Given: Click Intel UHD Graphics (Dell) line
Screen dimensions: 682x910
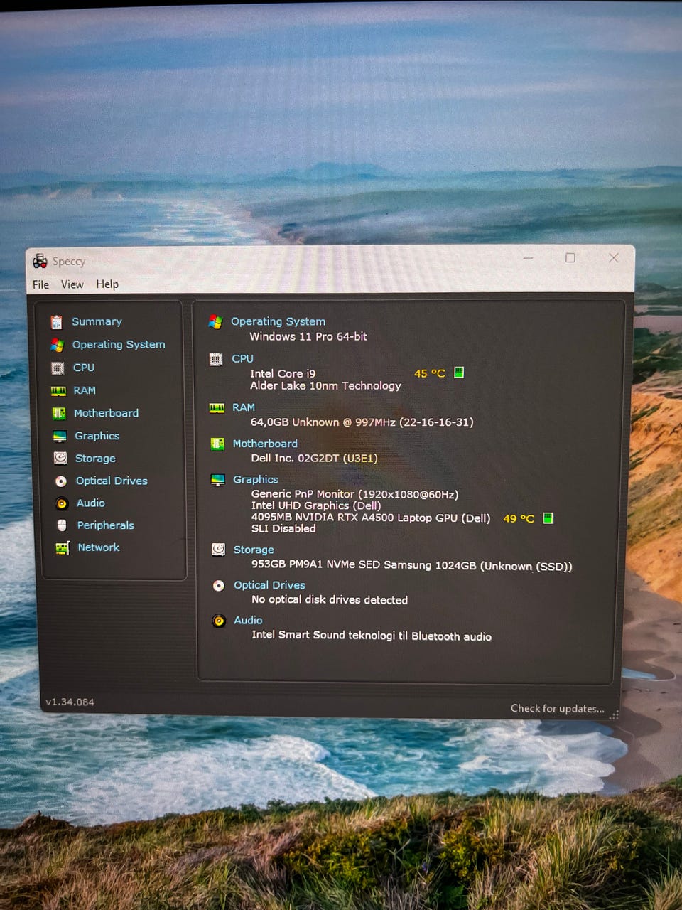Looking at the screenshot, I should [316, 505].
